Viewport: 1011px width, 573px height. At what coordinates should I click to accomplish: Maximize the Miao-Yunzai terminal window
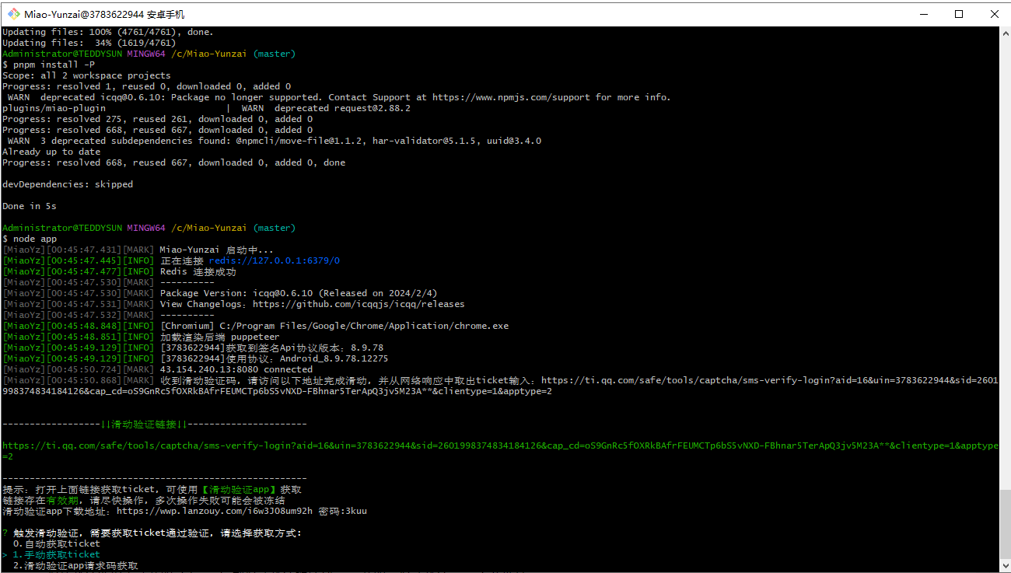pos(959,13)
